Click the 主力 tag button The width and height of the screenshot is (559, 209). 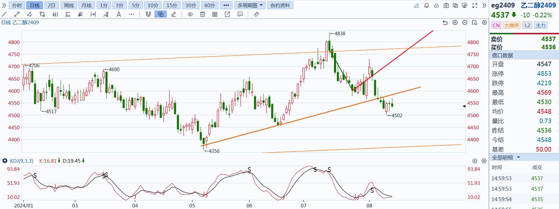(540, 25)
